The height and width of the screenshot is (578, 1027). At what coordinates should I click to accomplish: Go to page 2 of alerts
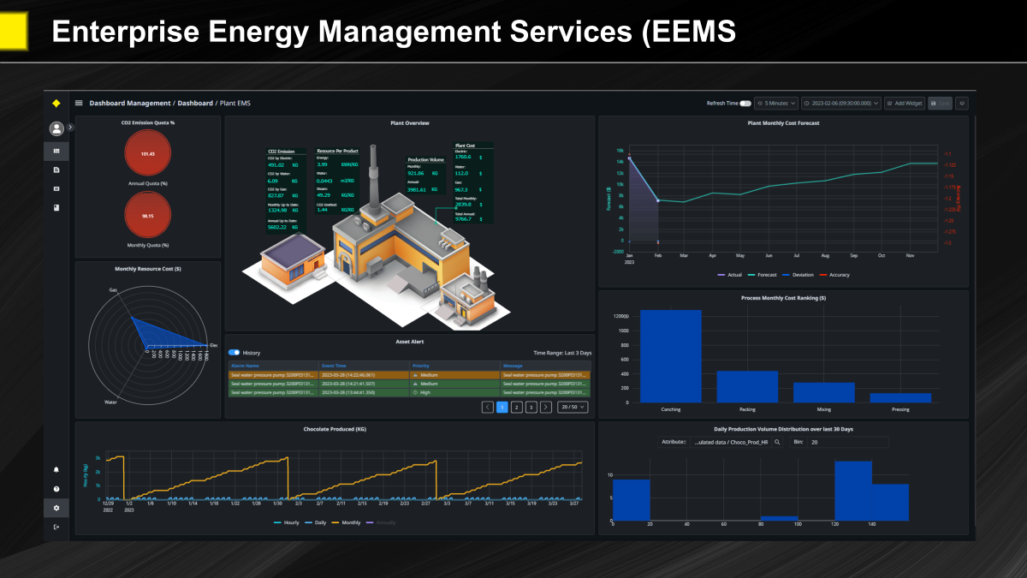click(x=517, y=407)
